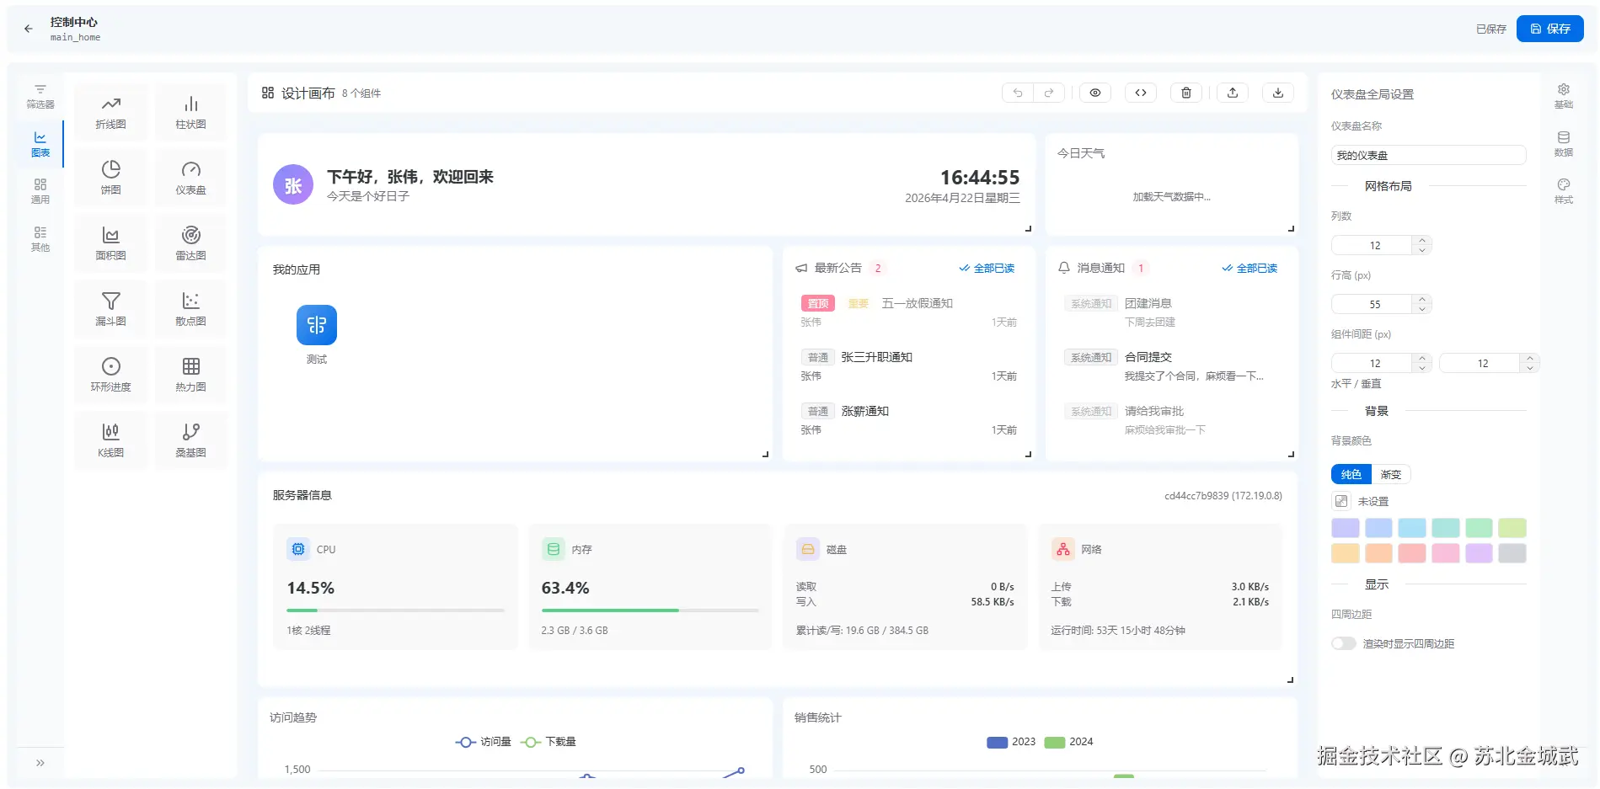
Task: Add a 散点图 scatter chart component
Action: [x=190, y=310]
